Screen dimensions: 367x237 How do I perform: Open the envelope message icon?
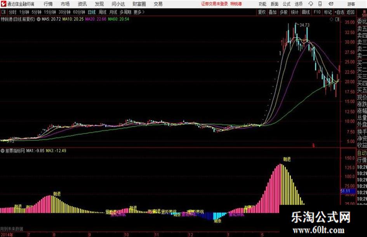[331, 4]
